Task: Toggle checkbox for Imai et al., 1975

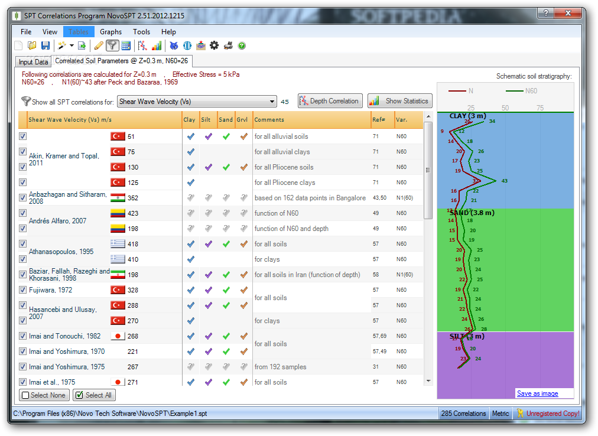Action: [x=22, y=382]
